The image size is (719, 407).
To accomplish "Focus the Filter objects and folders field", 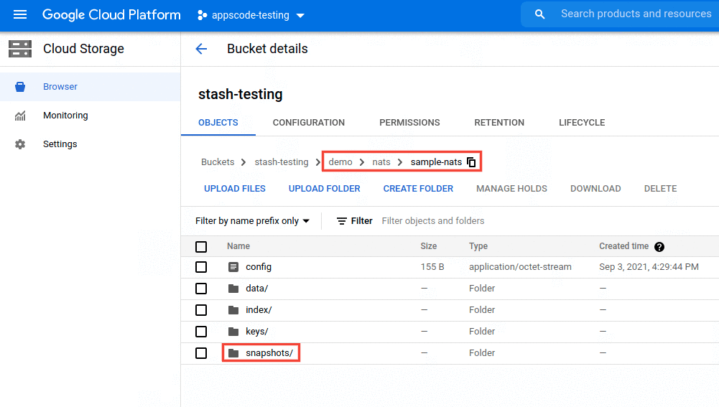I will point(503,221).
